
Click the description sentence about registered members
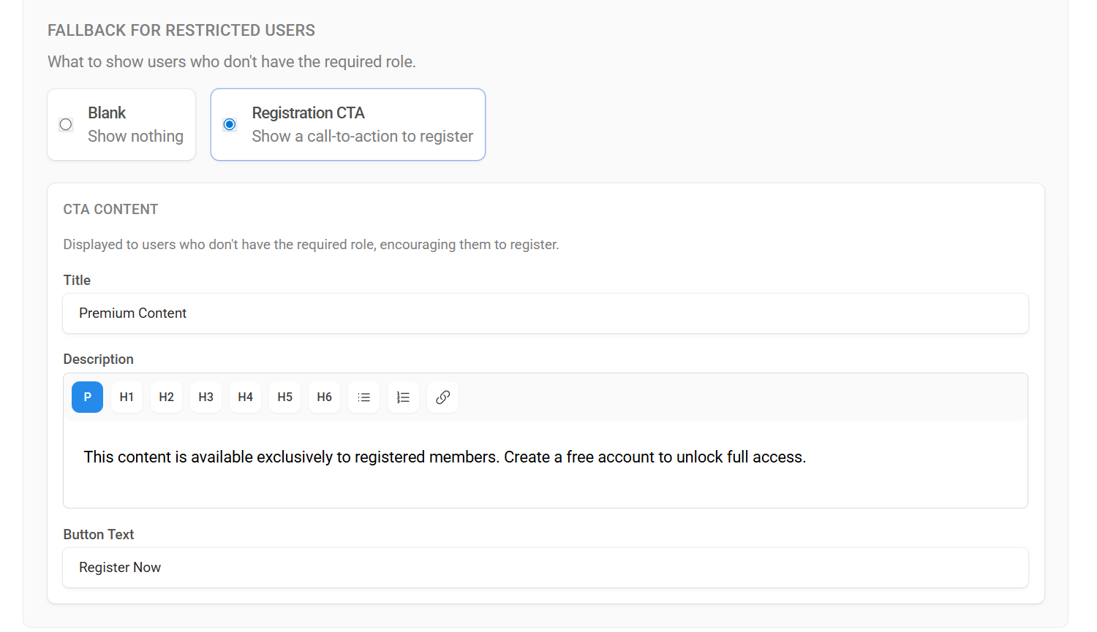(445, 457)
